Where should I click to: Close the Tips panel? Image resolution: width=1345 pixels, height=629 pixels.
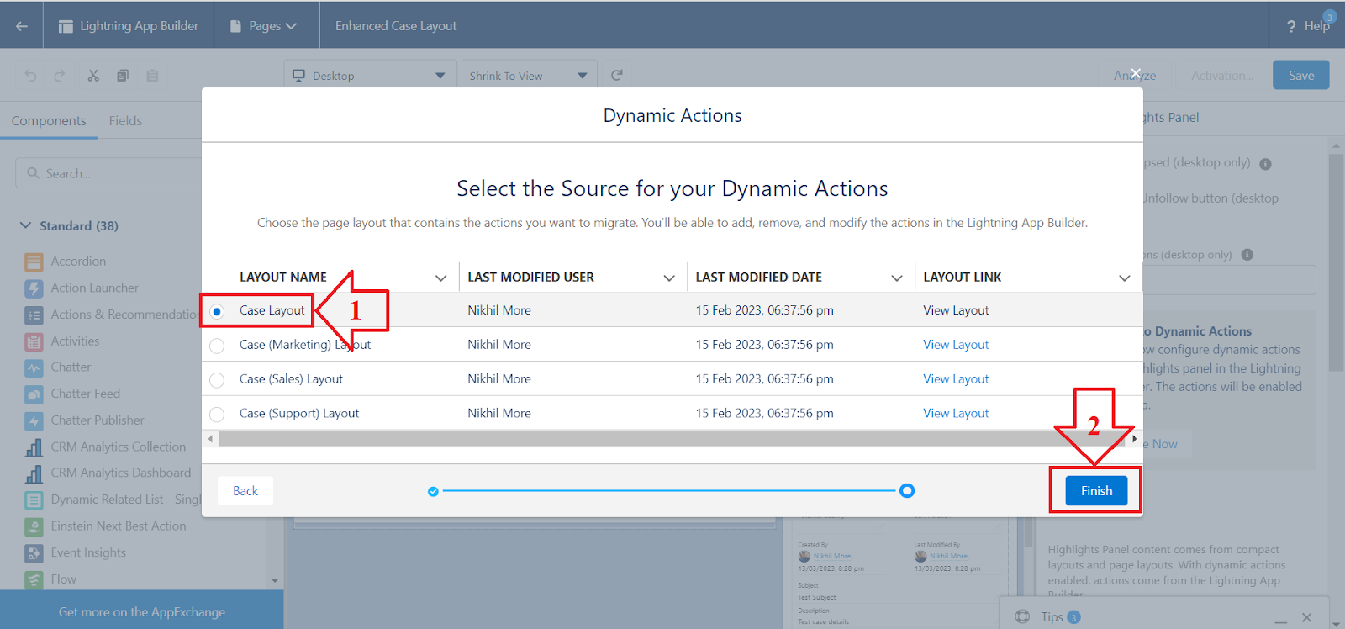1306,617
